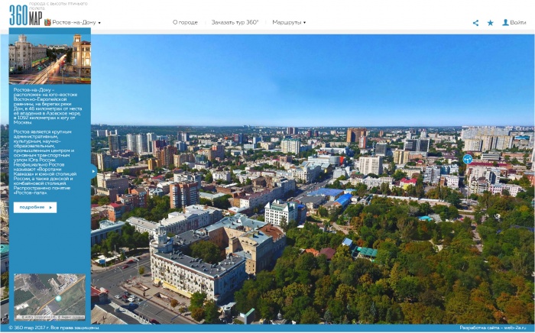Screen dimensions: 535x333
Task: Click the Войти login link
Action: (x=518, y=22)
